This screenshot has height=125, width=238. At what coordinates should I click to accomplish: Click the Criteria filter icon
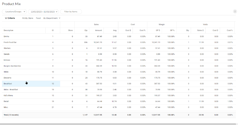click(x=6, y=18)
